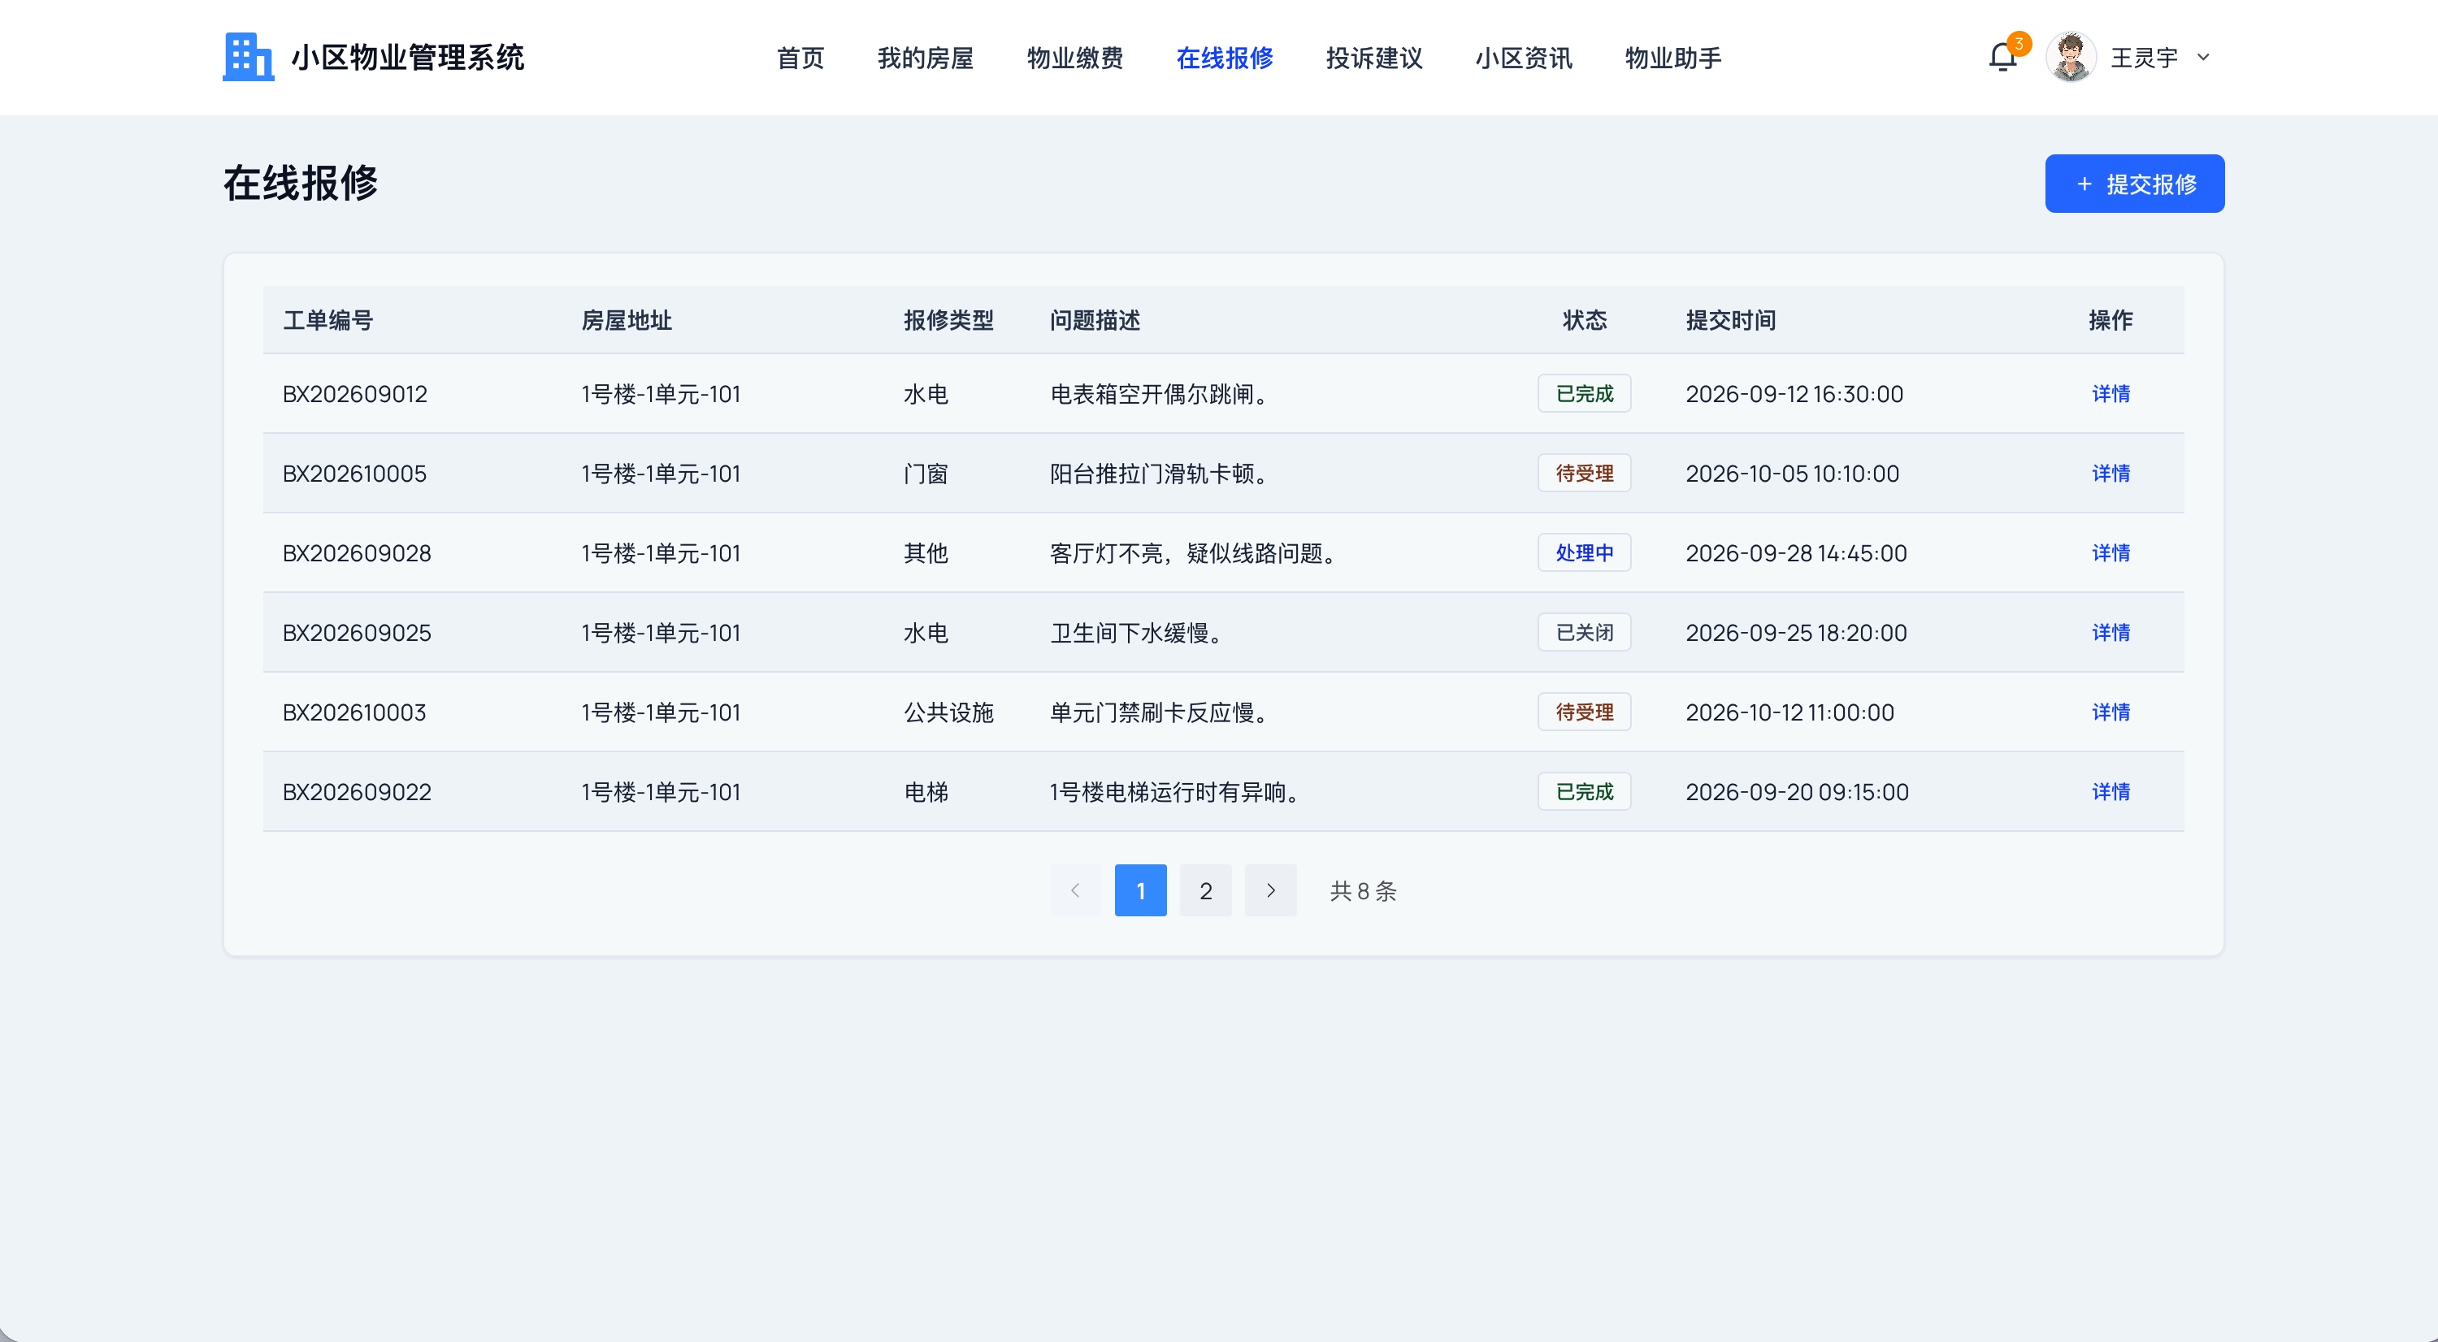Click order number BX202610005
The width and height of the screenshot is (2438, 1342).
[355, 473]
